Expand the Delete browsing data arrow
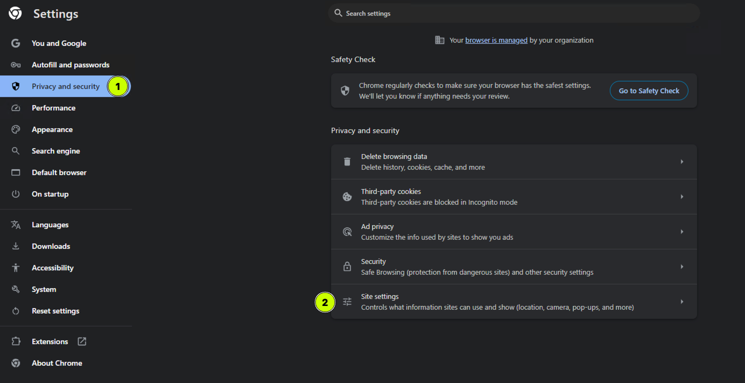 682,162
